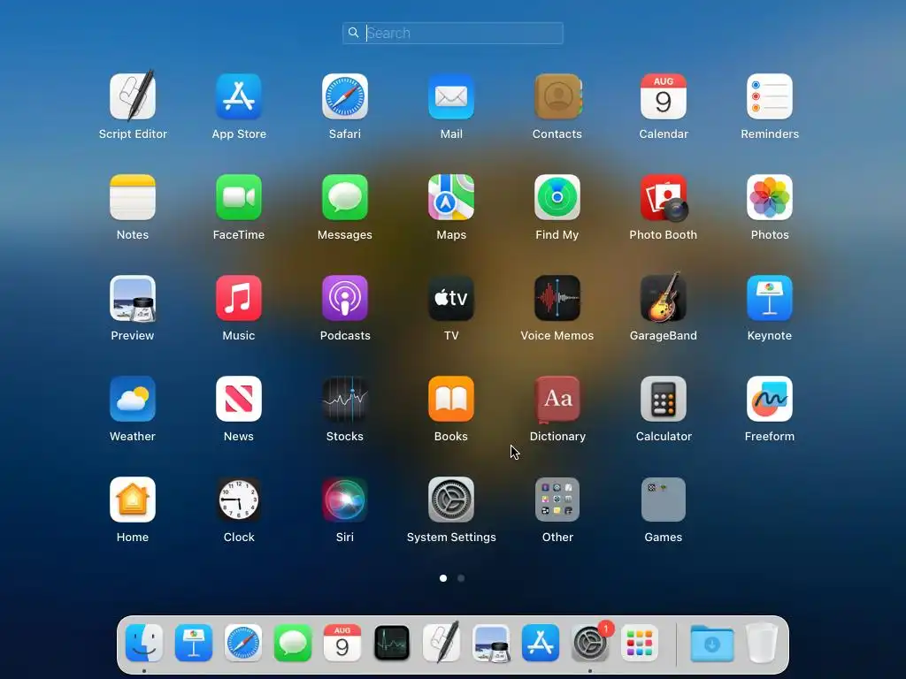The image size is (906, 679).
Task: Expand the Games folder
Action: click(x=664, y=500)
